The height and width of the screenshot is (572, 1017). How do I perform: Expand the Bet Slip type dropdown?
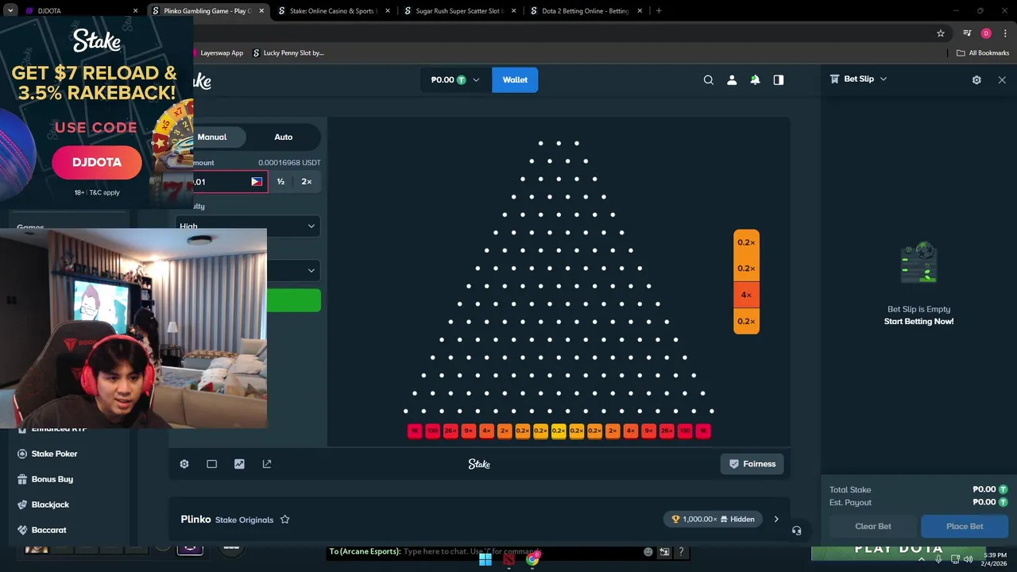pos(883,79)
